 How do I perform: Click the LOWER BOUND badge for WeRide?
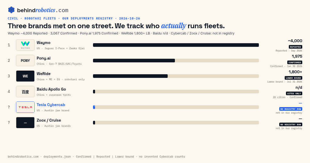pos(293,78)
